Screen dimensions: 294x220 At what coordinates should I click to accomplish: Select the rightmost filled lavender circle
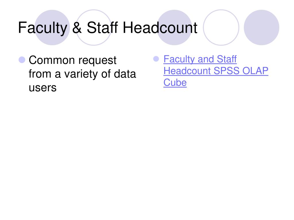(262, 27)
